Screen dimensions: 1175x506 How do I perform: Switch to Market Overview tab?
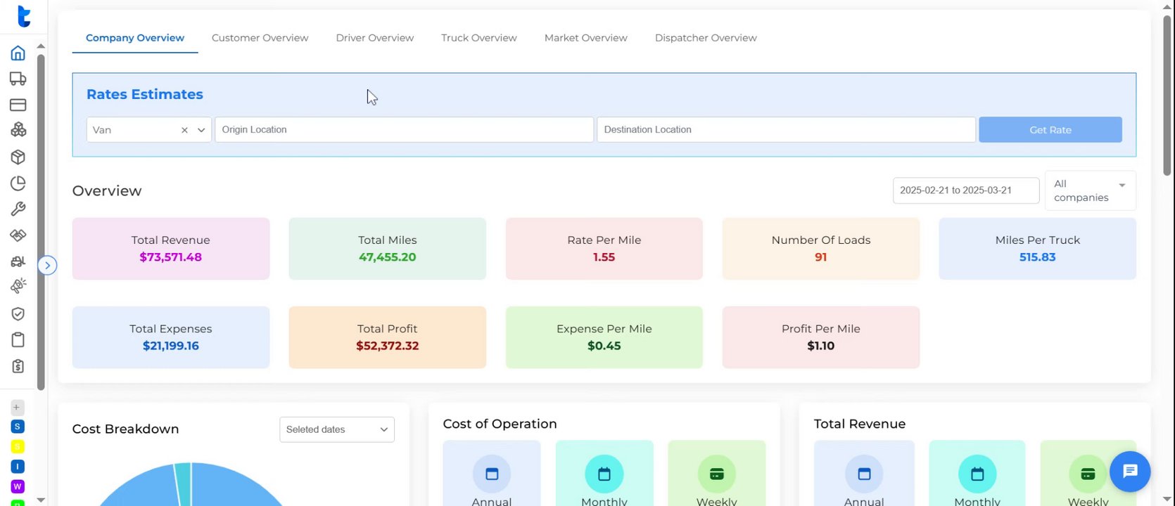(x=586, y=38)
